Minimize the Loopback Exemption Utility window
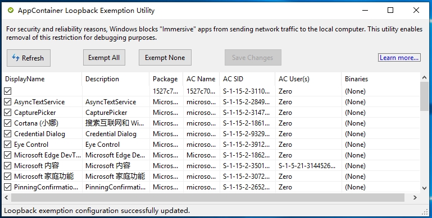 (365, 11)
